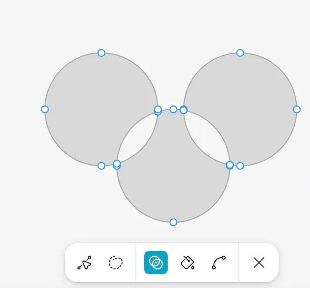Select the leftmost anchor point of left circle
The width and height of the screenshot is (310, 288).
tap(45, 109)
